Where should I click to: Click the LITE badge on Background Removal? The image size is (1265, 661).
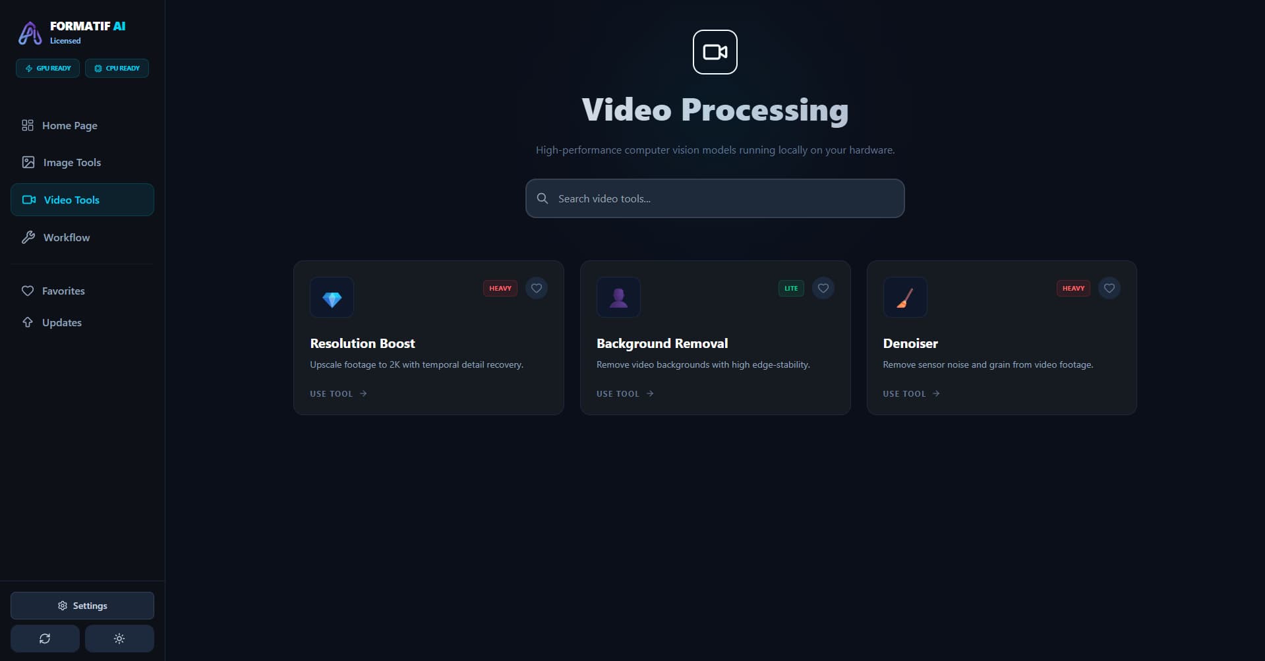[x=791, y=288]
